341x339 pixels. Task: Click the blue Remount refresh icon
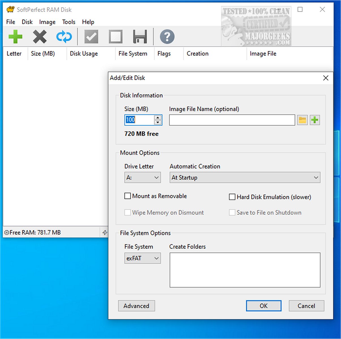[x=64, y=36]
